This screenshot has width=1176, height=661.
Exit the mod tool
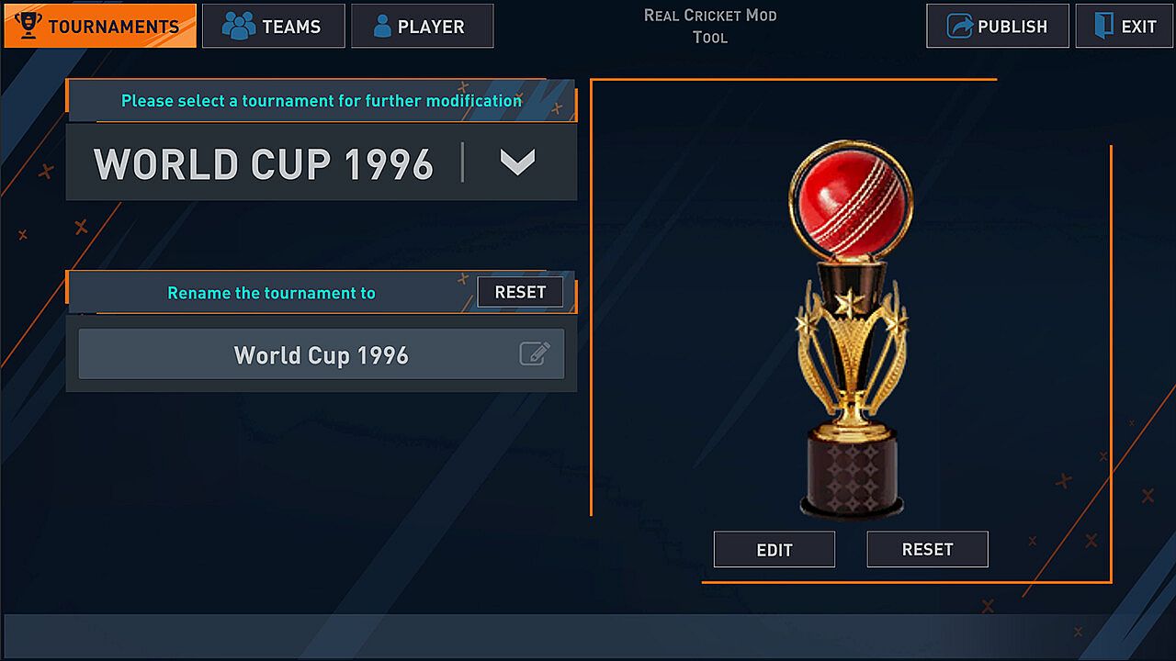(x=1124, y=26)
